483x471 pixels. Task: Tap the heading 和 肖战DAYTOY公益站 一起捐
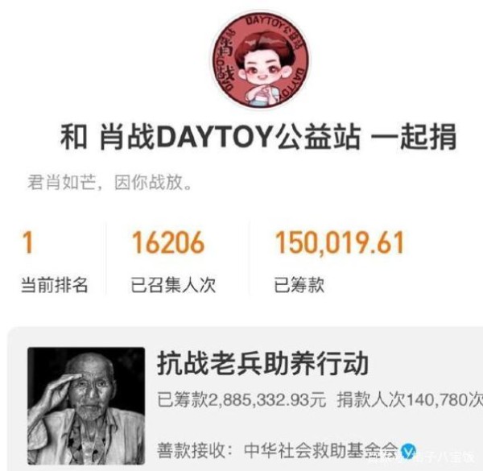pos(258,136)
